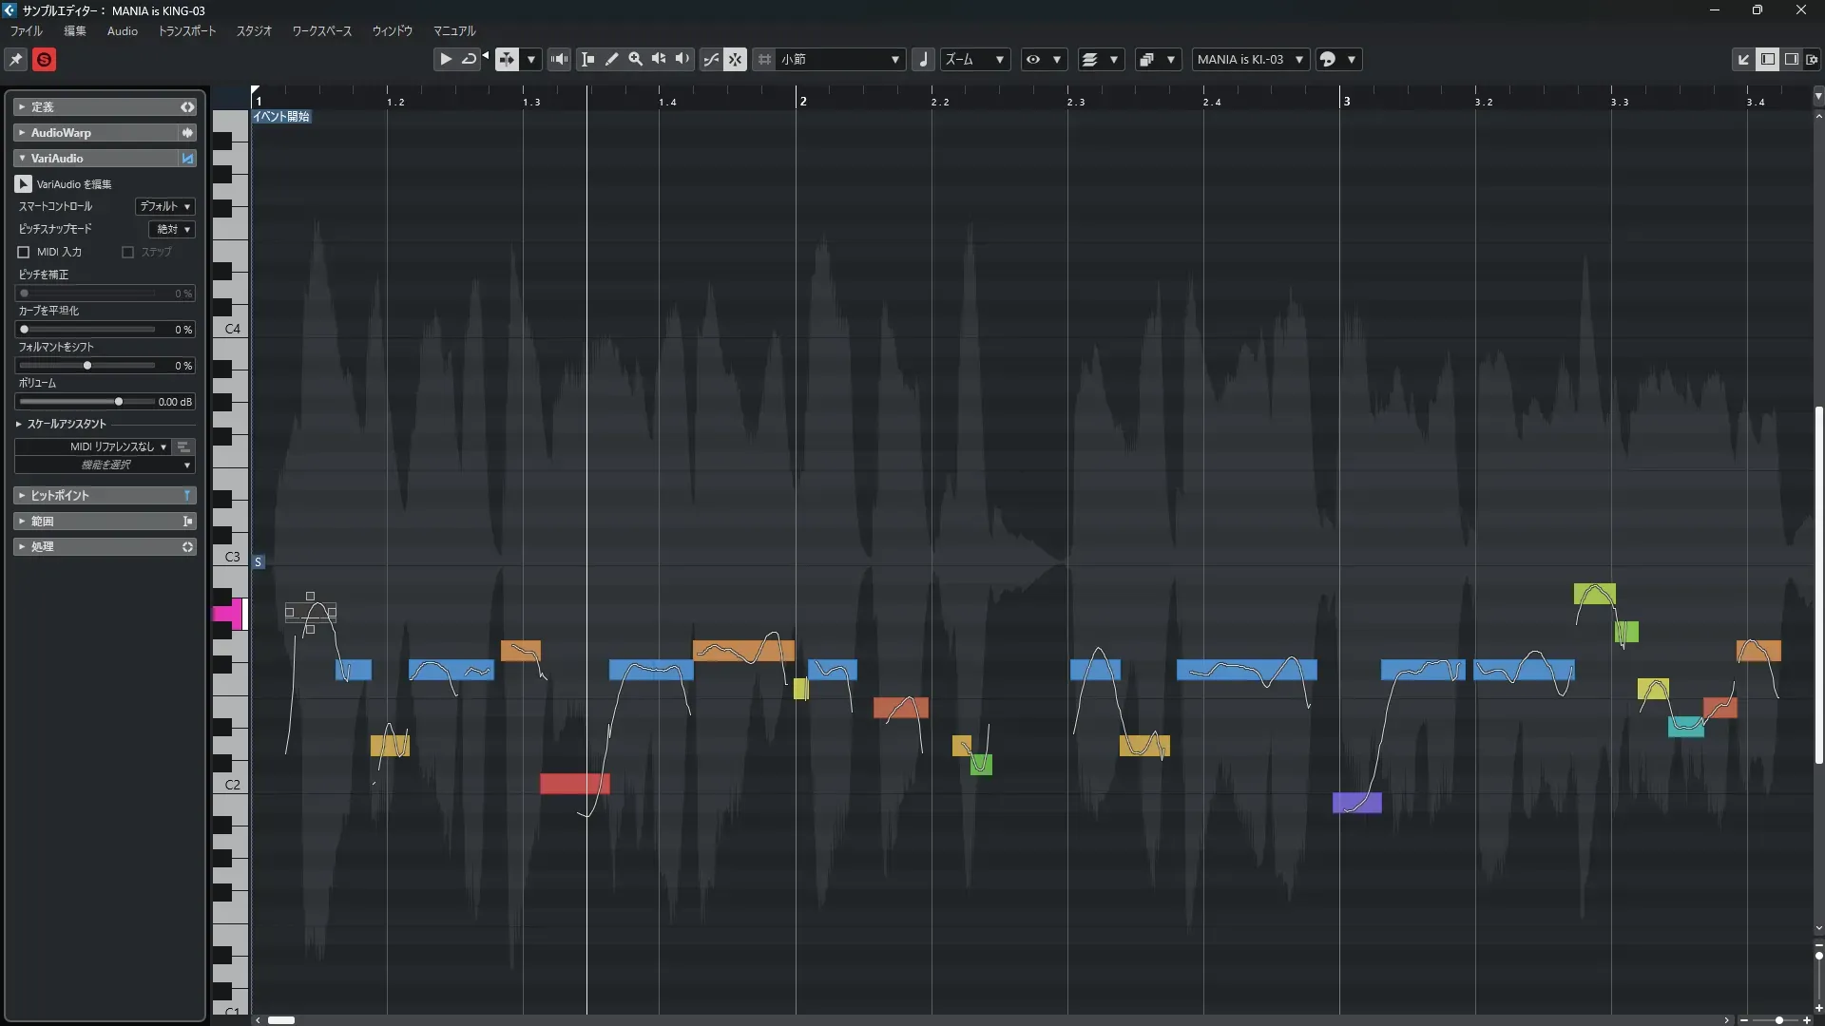1825x1026 pixels.
Task: Select the zoom magnifier tool
Action: [x=636, y=59]
